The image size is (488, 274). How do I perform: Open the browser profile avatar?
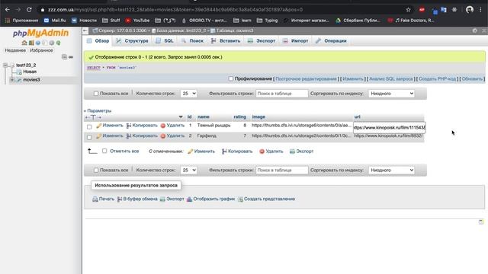pyautogui.click(x=470, y=10)
